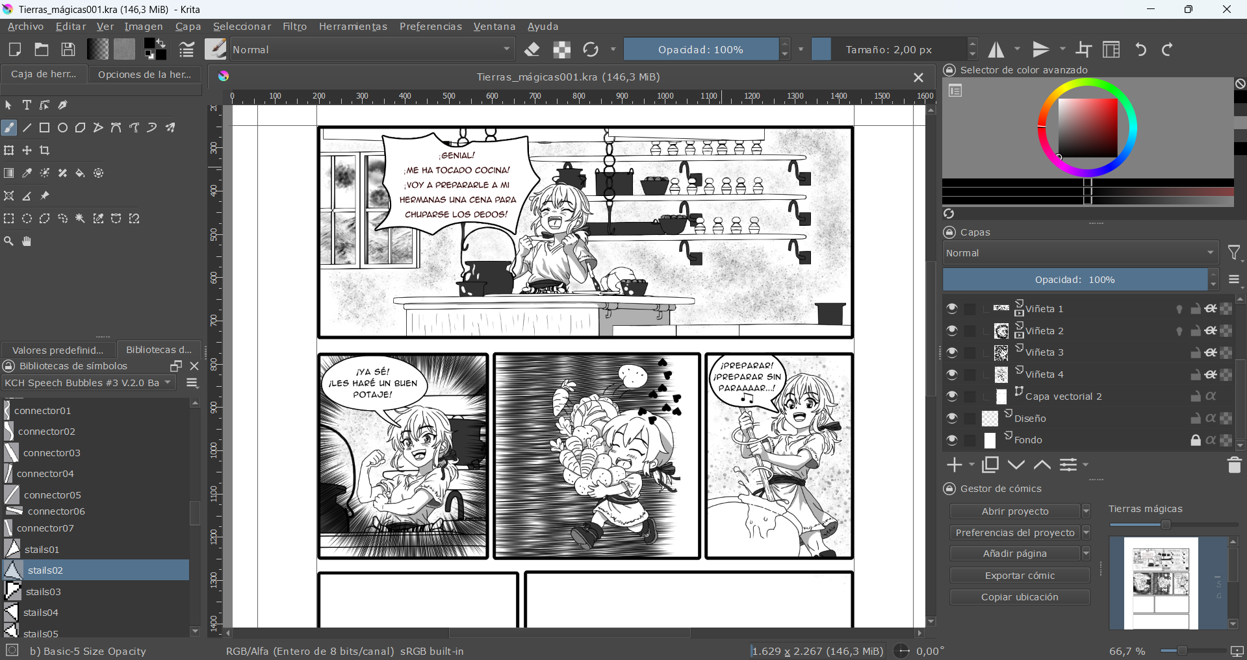Delete layer with trash icon
1247x660 pixels.
[1234, 465]
